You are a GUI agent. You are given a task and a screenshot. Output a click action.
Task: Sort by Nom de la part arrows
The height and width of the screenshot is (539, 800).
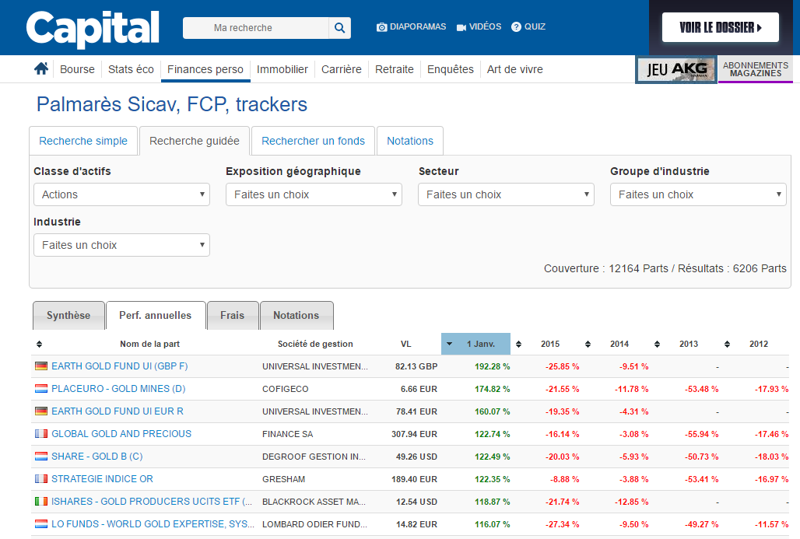tap(39, 345)
